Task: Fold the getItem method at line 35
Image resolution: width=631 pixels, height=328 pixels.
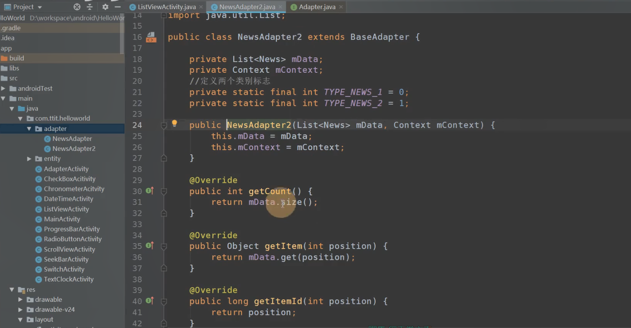Action: coord(164,246)
